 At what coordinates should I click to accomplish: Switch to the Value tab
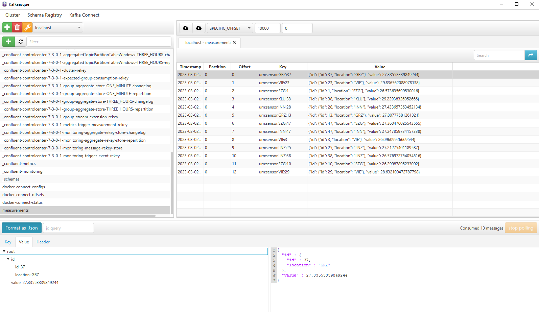pos(24,242)
